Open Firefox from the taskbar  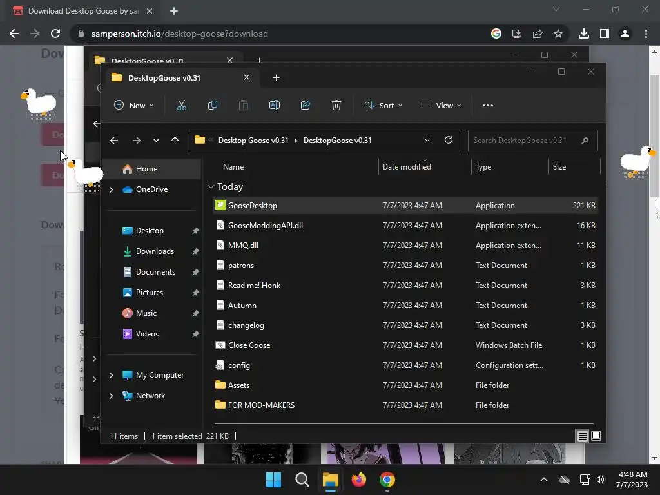(x=358, y=480)
